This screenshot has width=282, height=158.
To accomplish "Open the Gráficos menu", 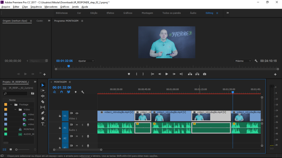I will coord(64,7).
